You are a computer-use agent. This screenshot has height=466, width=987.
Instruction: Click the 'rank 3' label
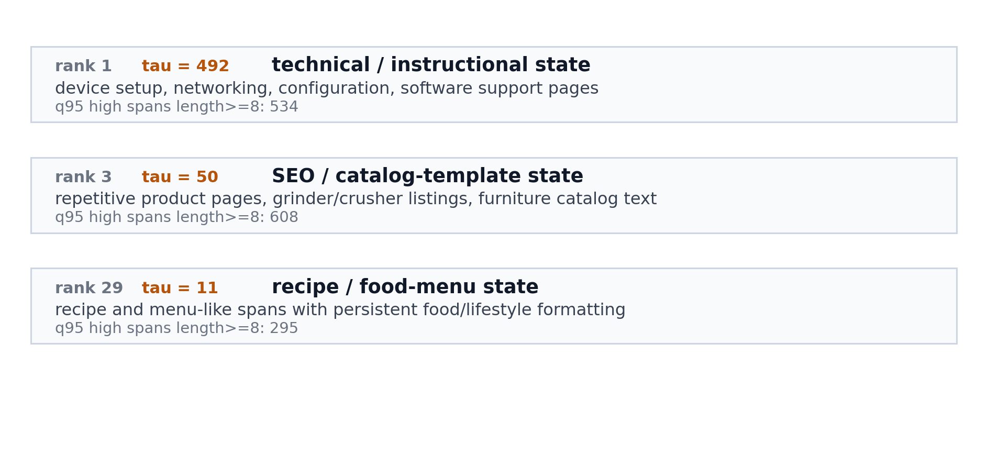(83, 177)
